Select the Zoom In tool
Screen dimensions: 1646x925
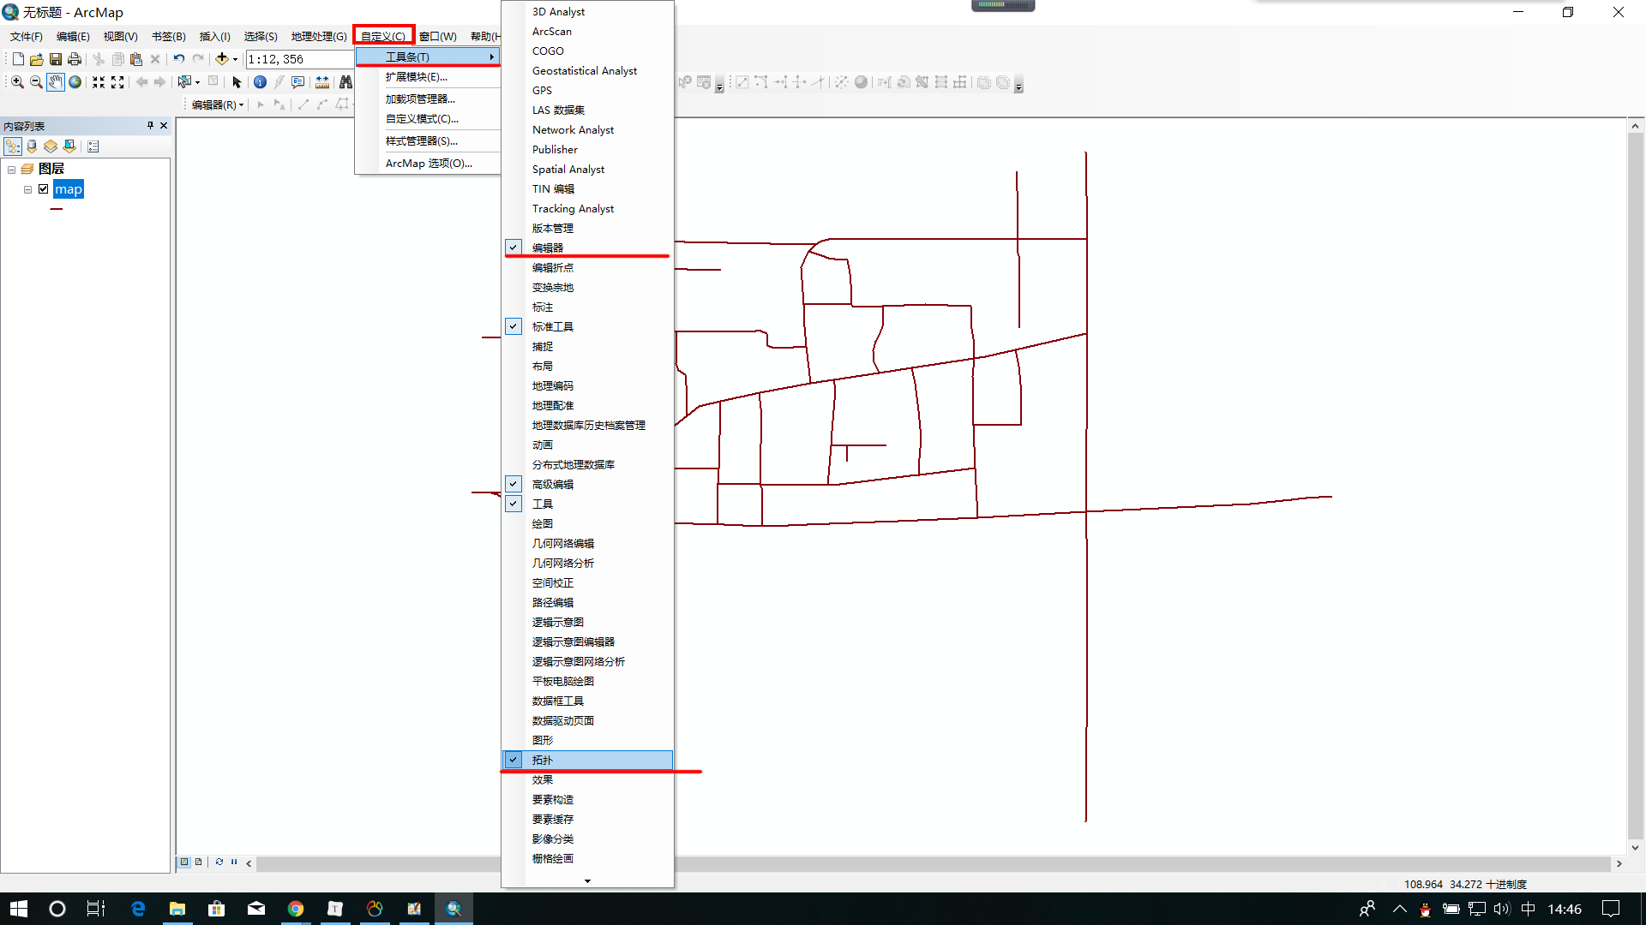coord(17,82)
